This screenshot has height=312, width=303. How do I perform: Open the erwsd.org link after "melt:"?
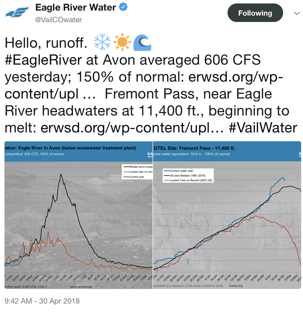(x=132, y=128)
